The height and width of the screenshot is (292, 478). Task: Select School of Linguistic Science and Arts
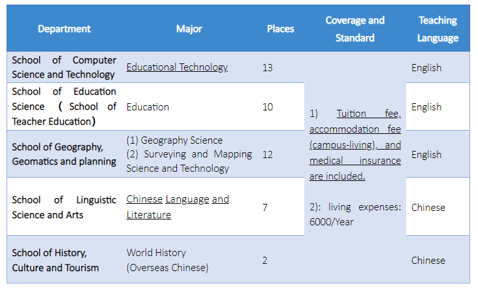[x=64, y=207]
